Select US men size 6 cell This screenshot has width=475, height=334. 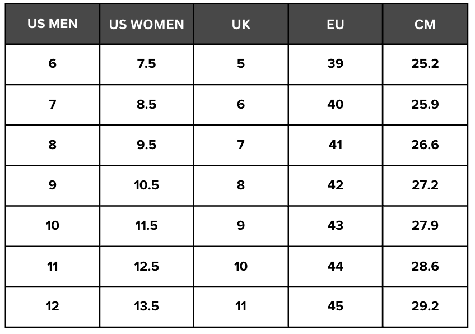(x=53, y=64)
